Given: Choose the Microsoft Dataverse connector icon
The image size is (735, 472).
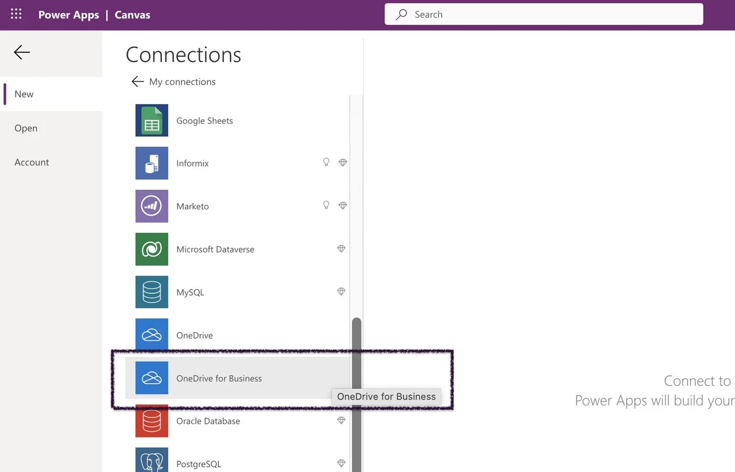Looking at the screenshot, I should point(152,249).
